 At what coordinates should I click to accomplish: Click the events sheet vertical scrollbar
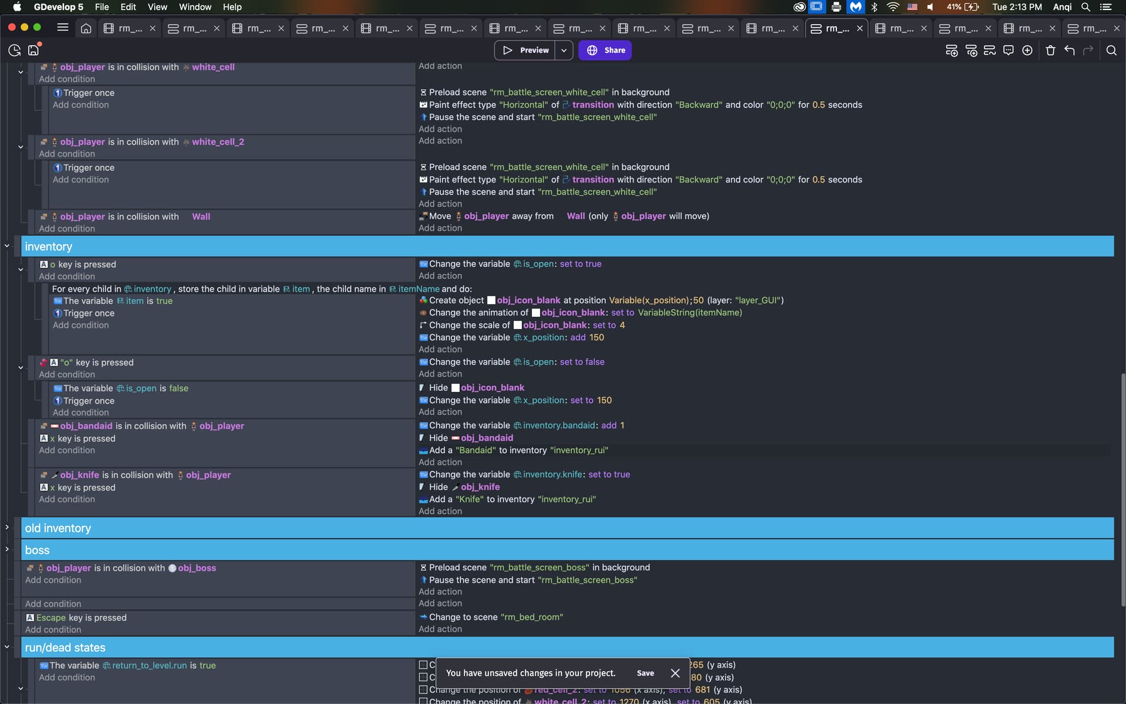(1122, 490)
